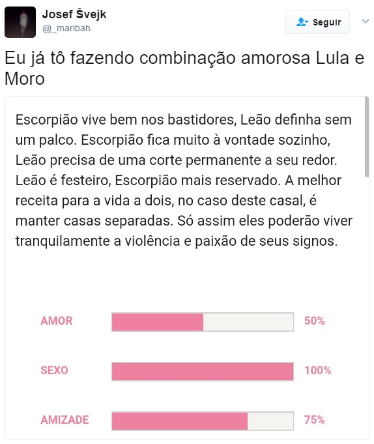Select the SEXO label
374x444 pixels.
(54, 370)
